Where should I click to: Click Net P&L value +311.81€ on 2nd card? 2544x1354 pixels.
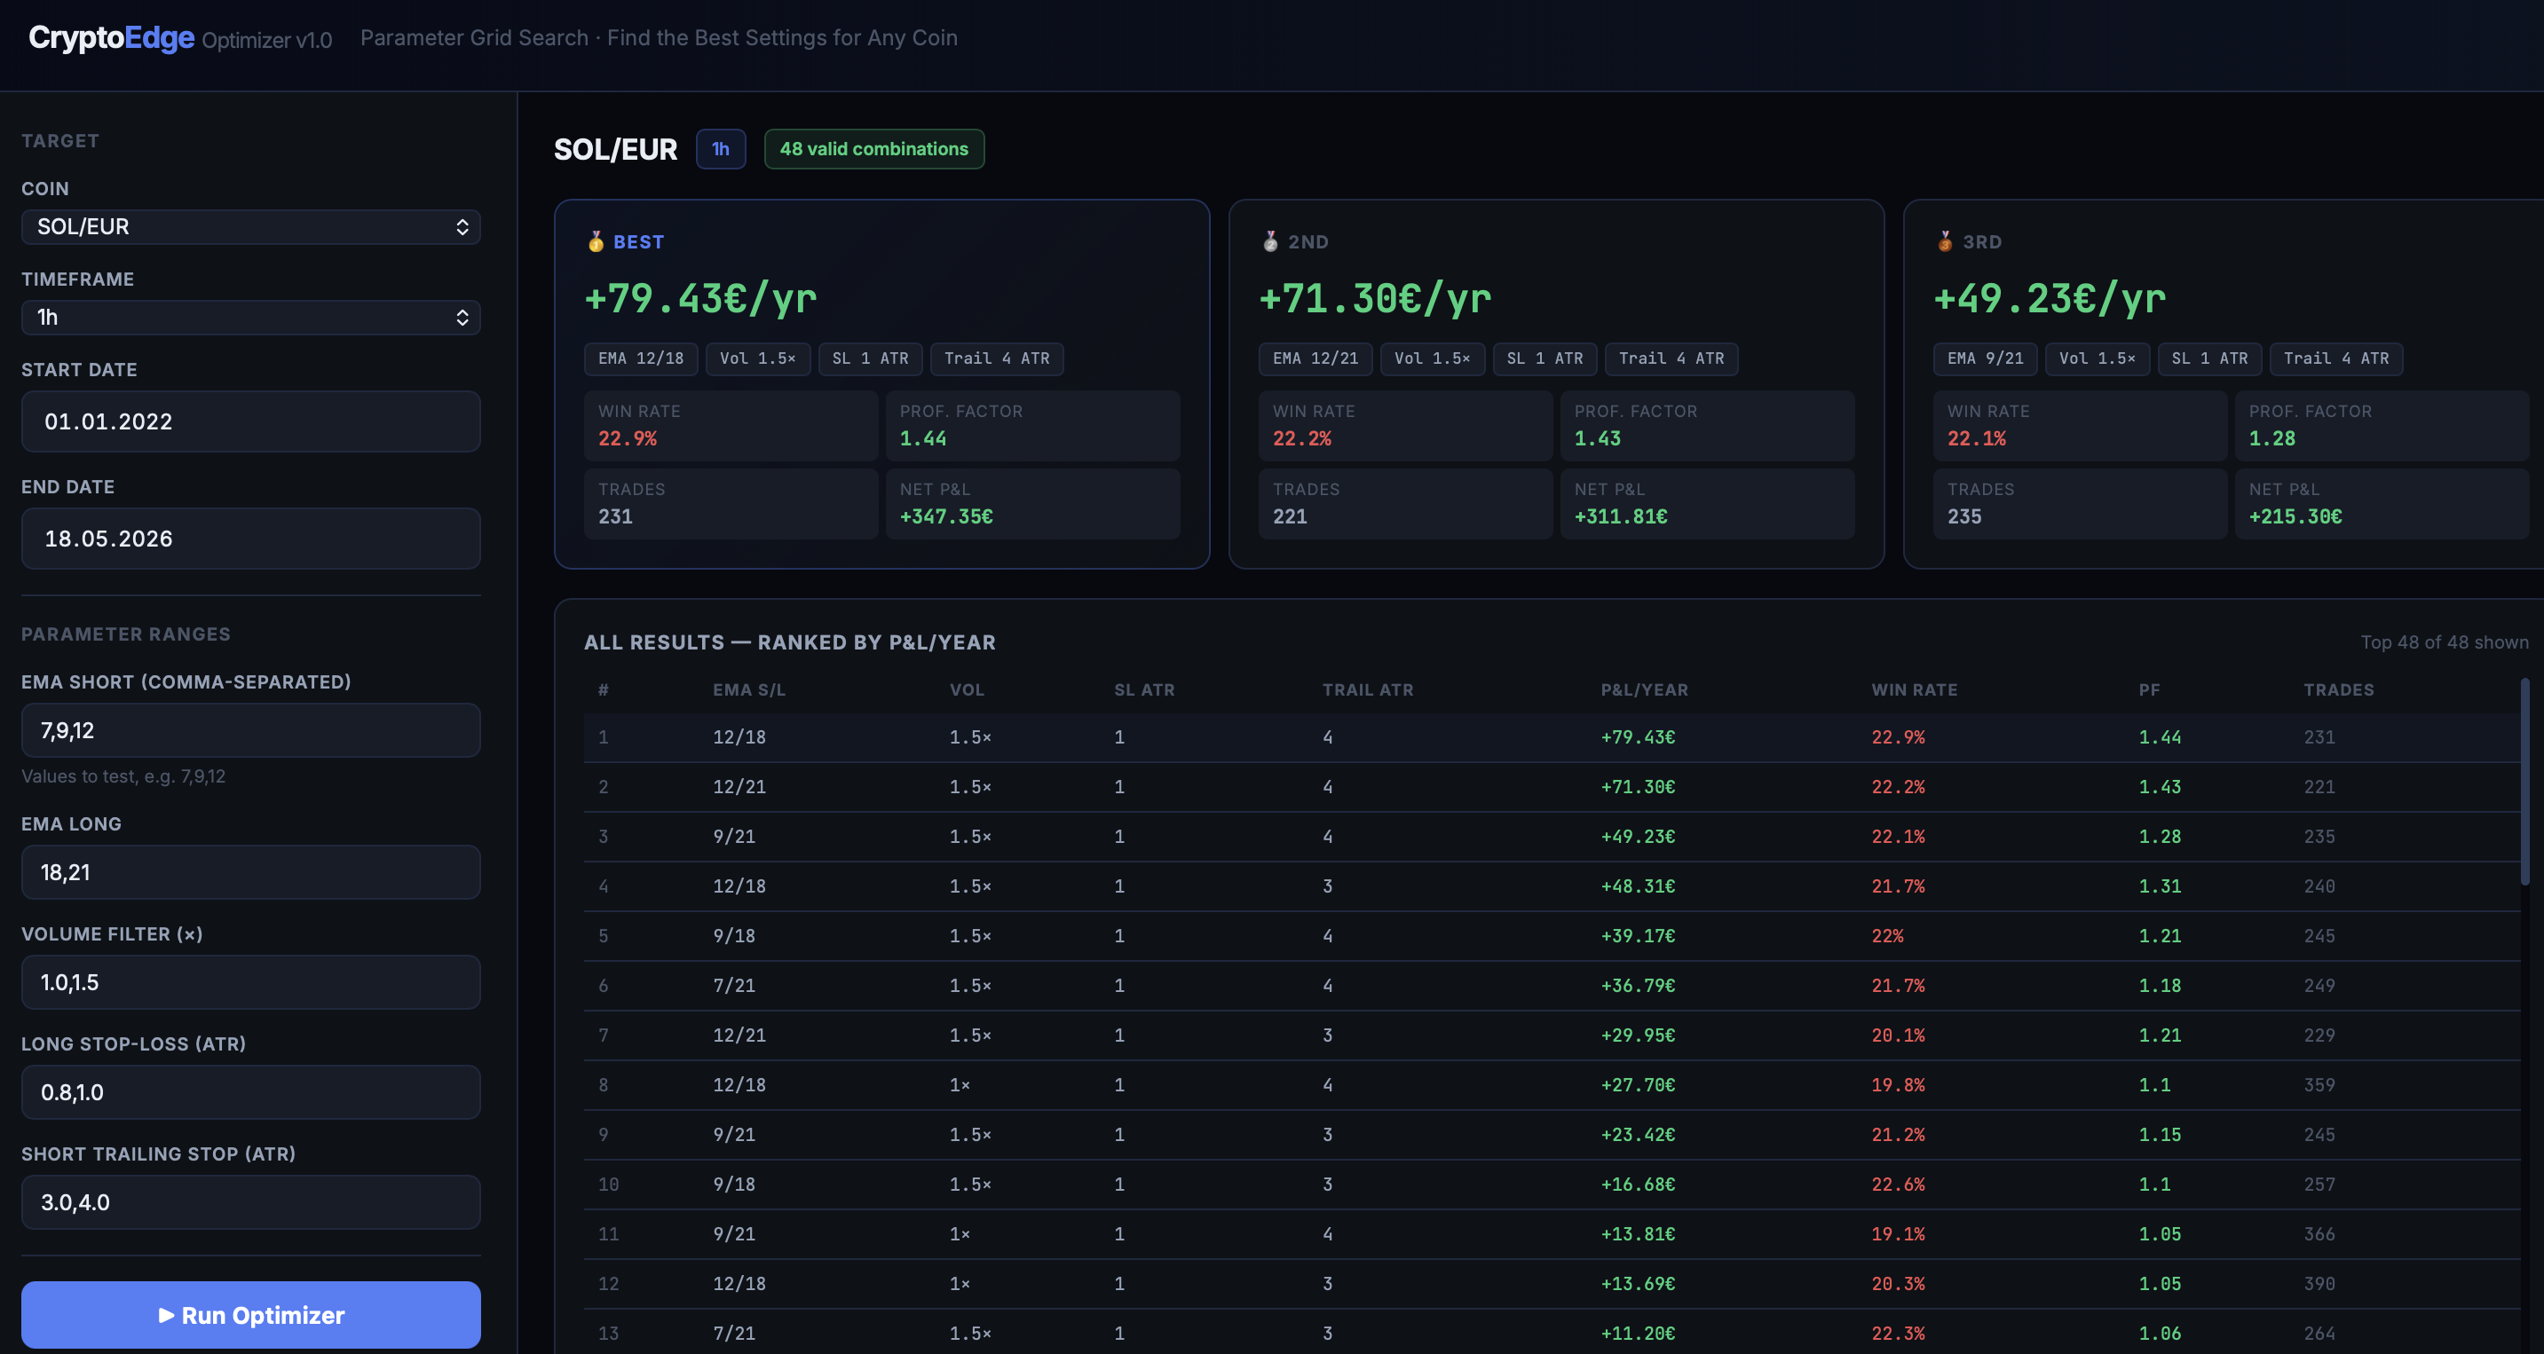pos(1621,517)
